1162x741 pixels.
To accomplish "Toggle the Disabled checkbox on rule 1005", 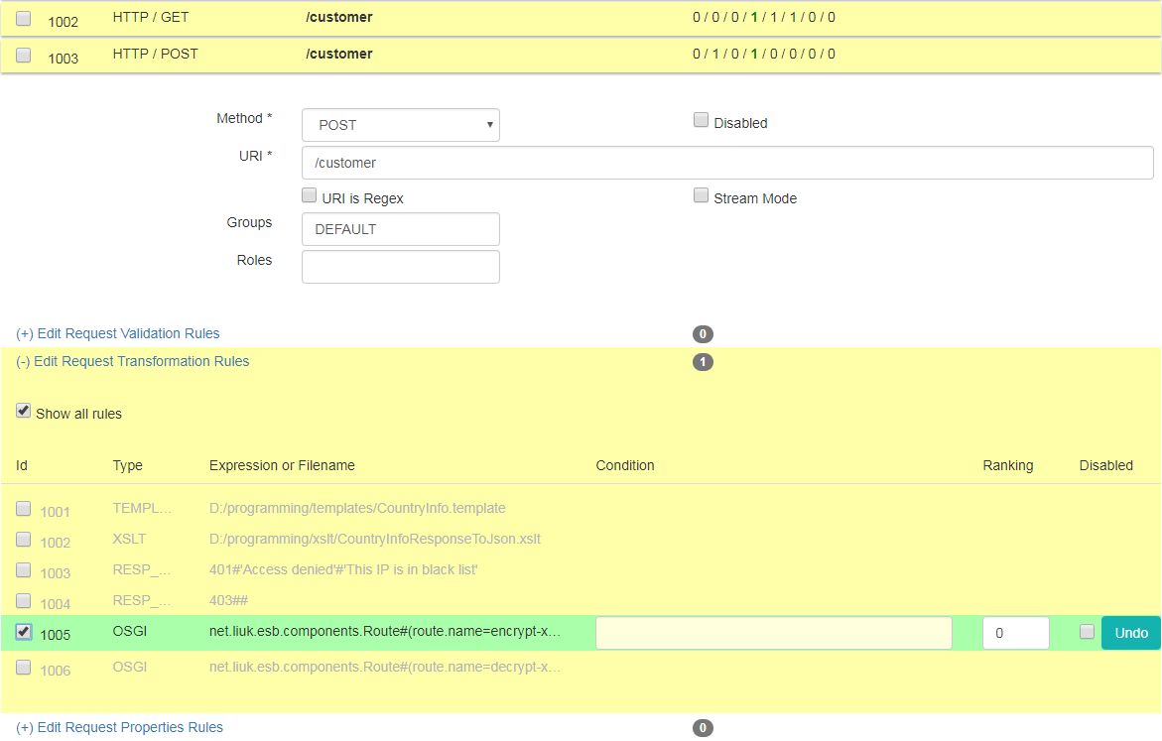I will coord(1088,632).
